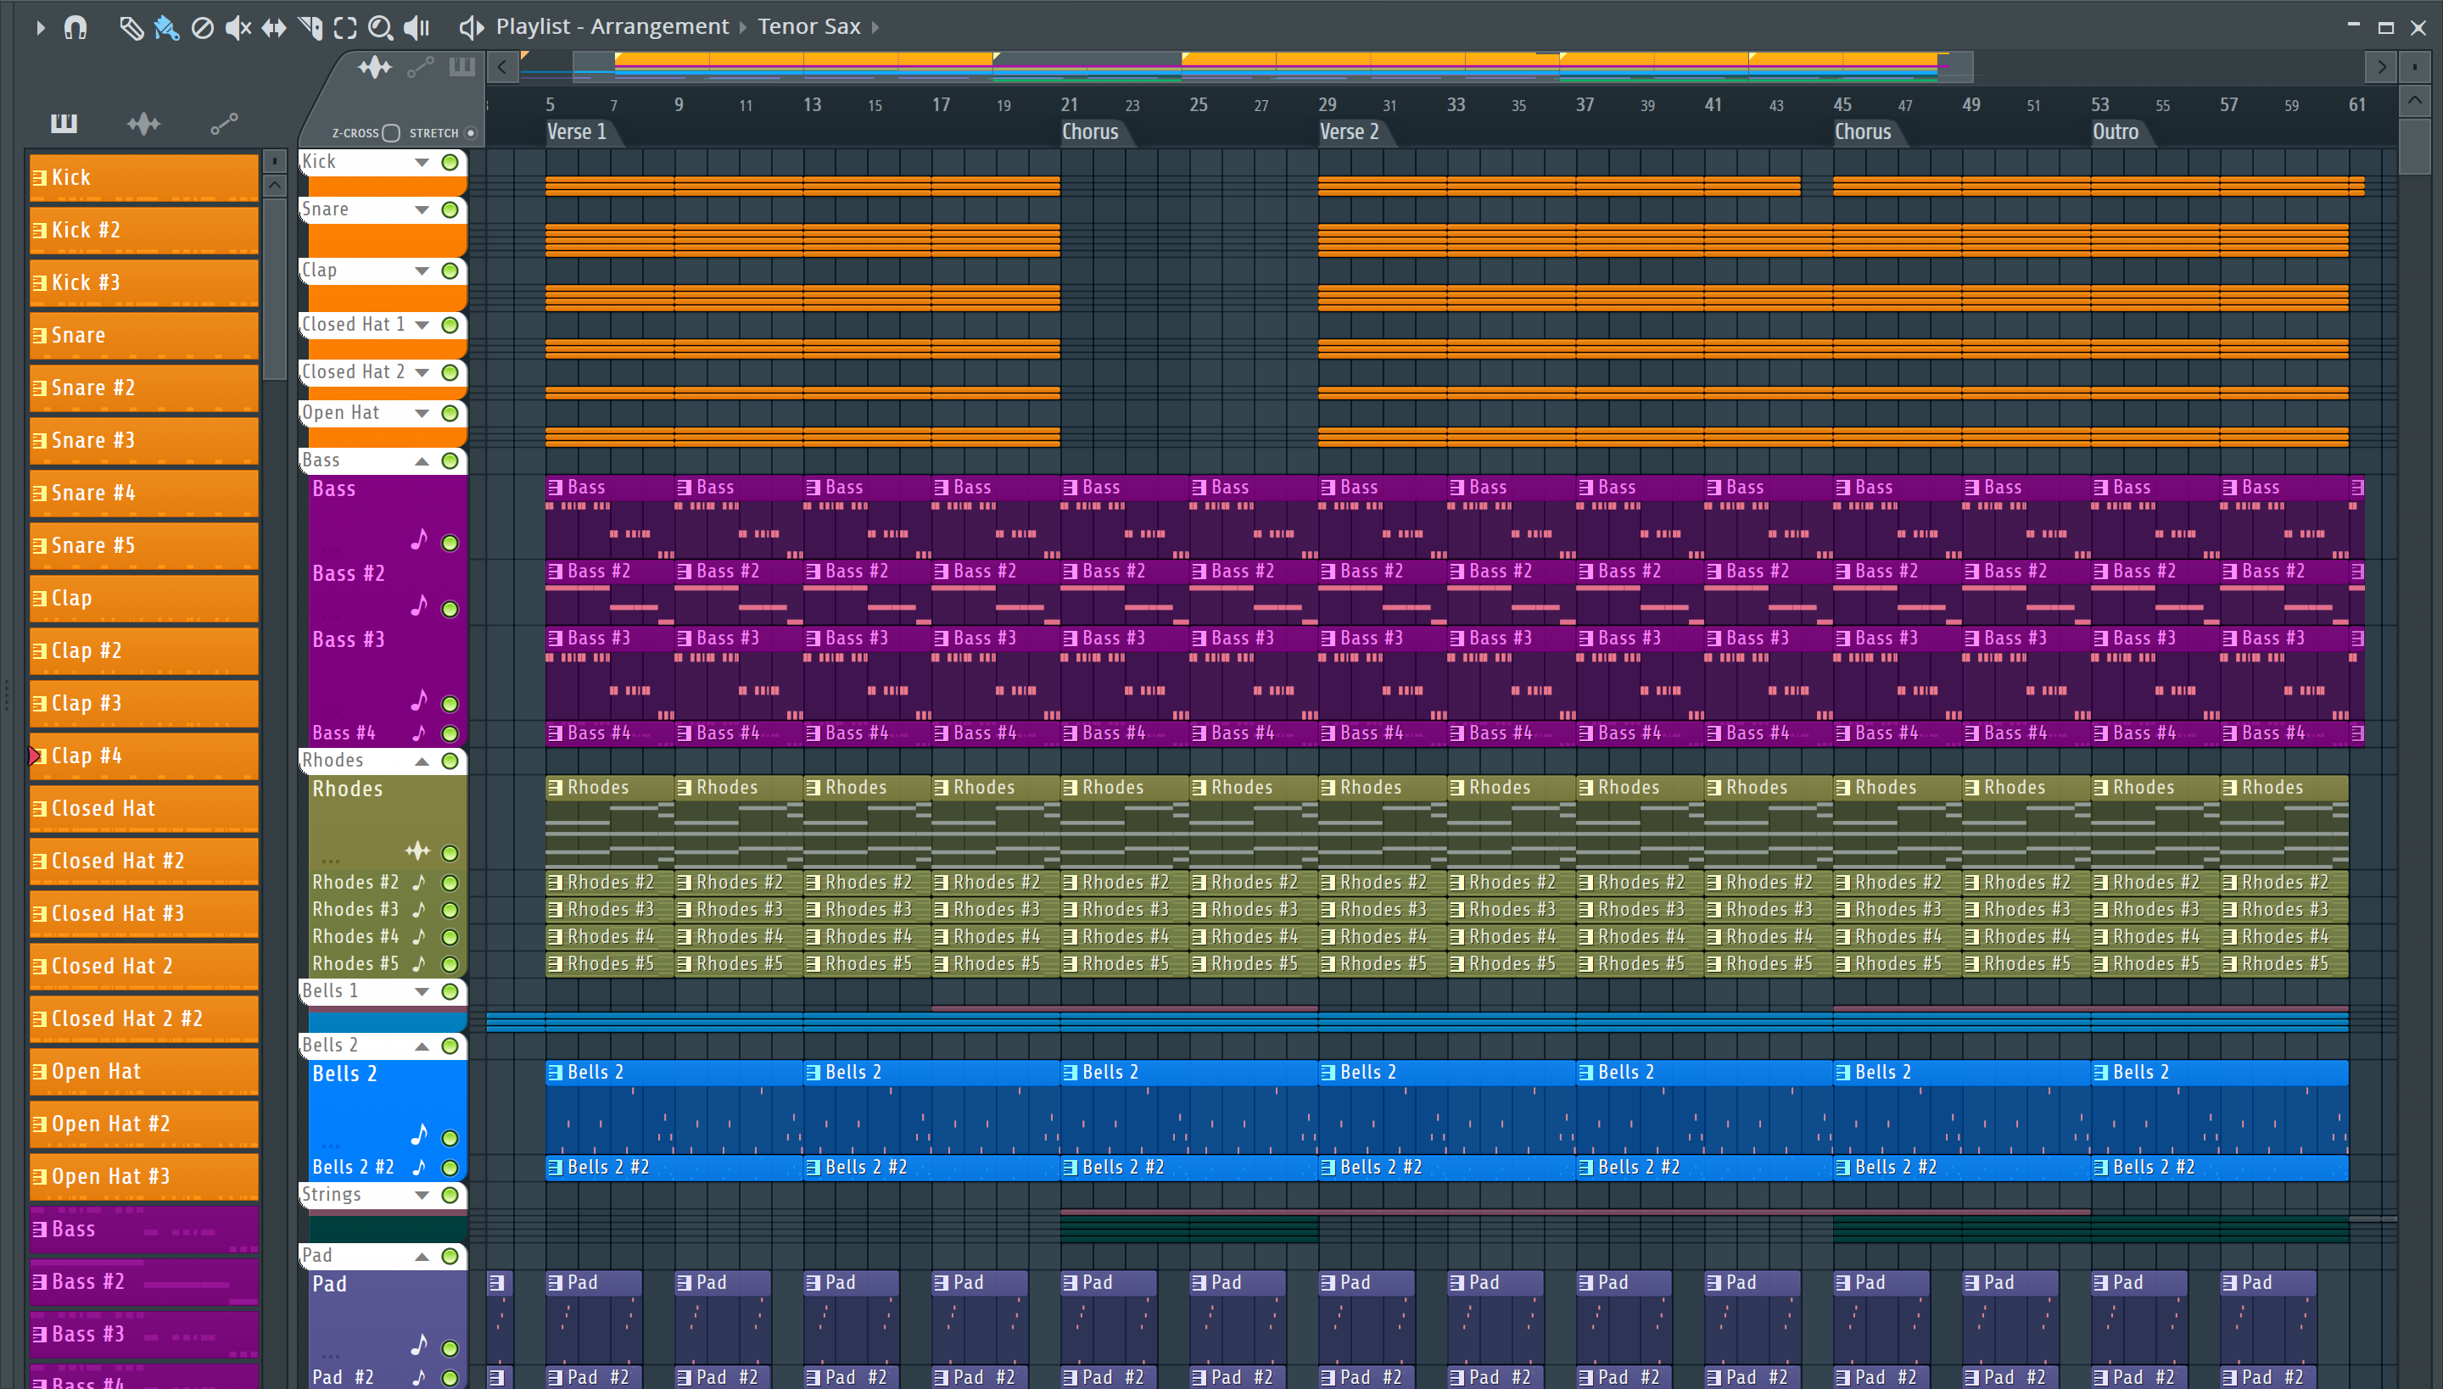
Task: Filter picker by piano pattern icon
Action: 64,123
